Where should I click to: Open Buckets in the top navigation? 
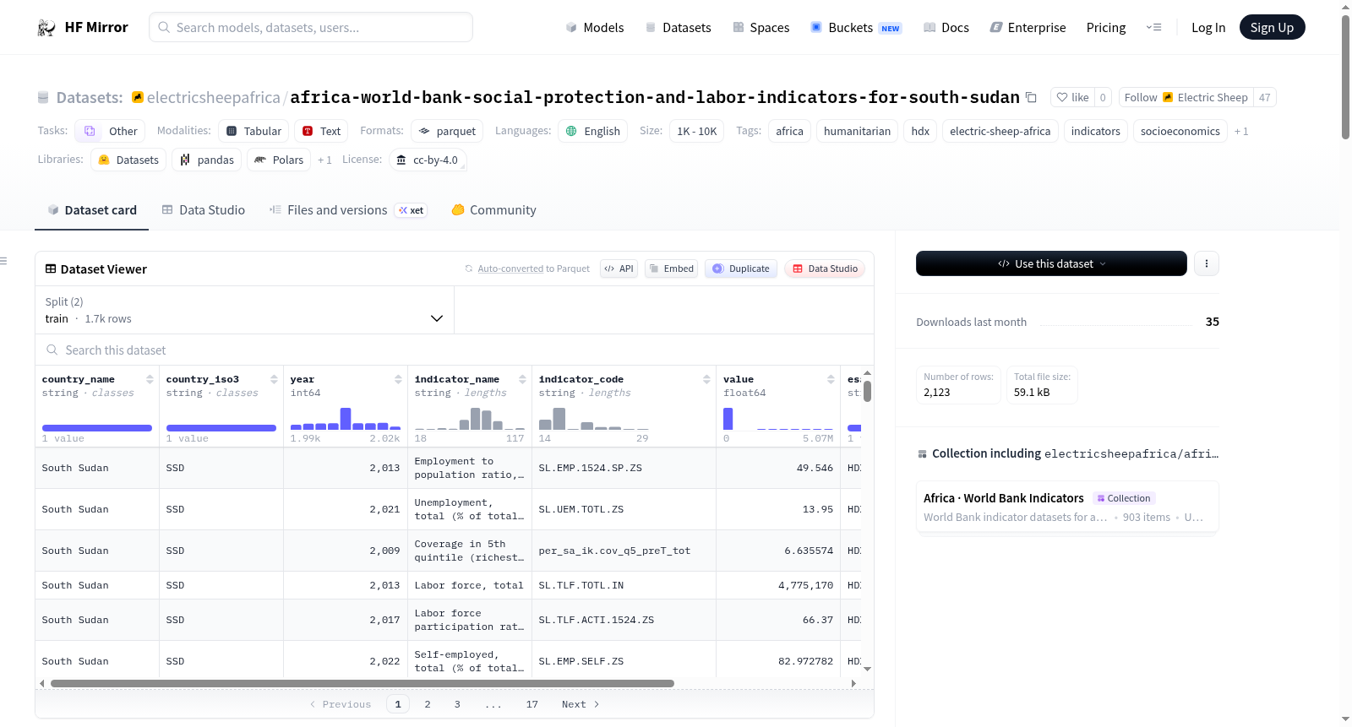[856, 28]
